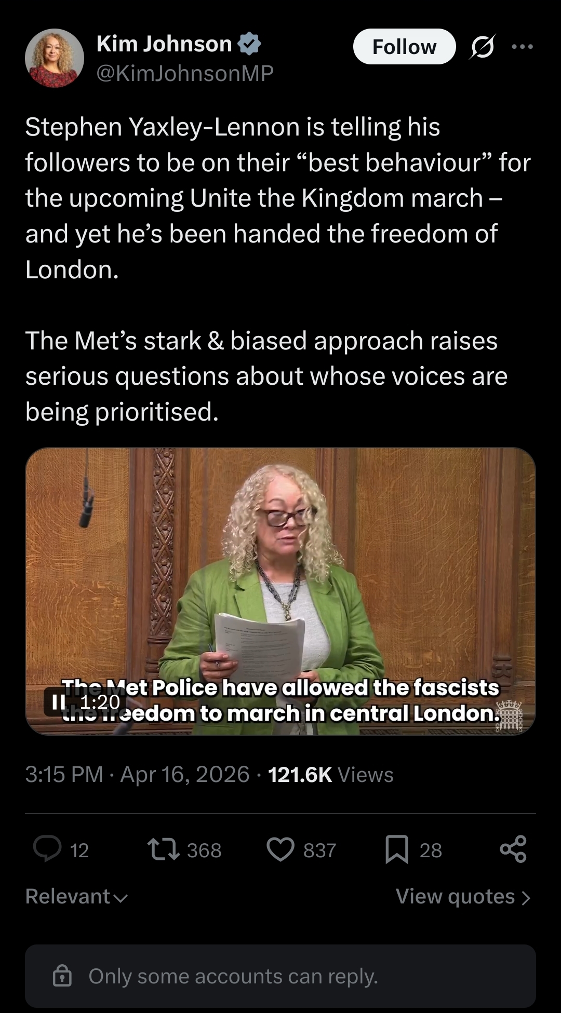This screenshot has height=1013, width=561.
Task: Expand the Relevant sort dropdown
Action: click(x=76, y=897)
